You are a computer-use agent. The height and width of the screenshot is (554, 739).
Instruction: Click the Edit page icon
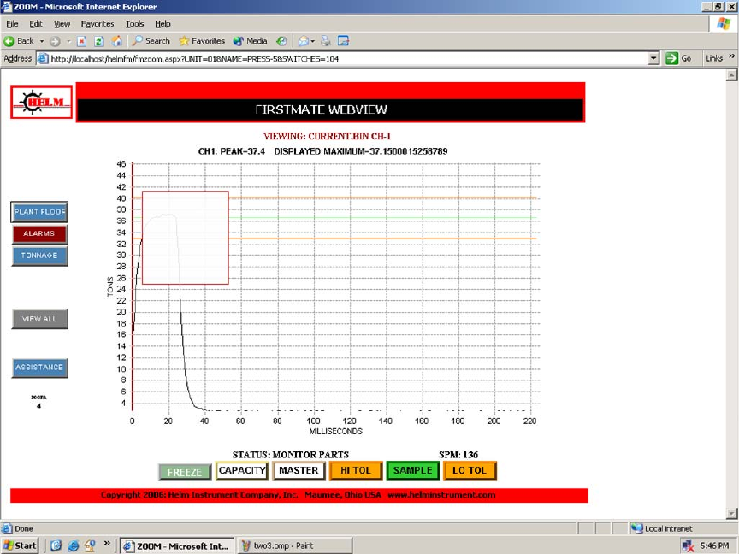[x=344, y=41]
